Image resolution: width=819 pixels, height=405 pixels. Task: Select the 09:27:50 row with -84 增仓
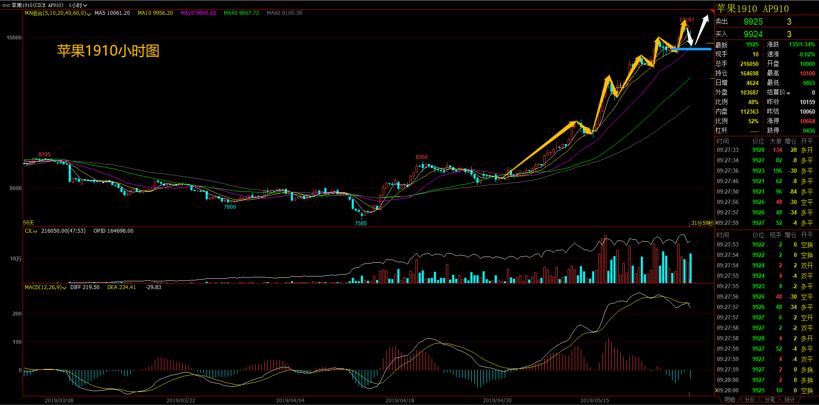click(766, 191)
